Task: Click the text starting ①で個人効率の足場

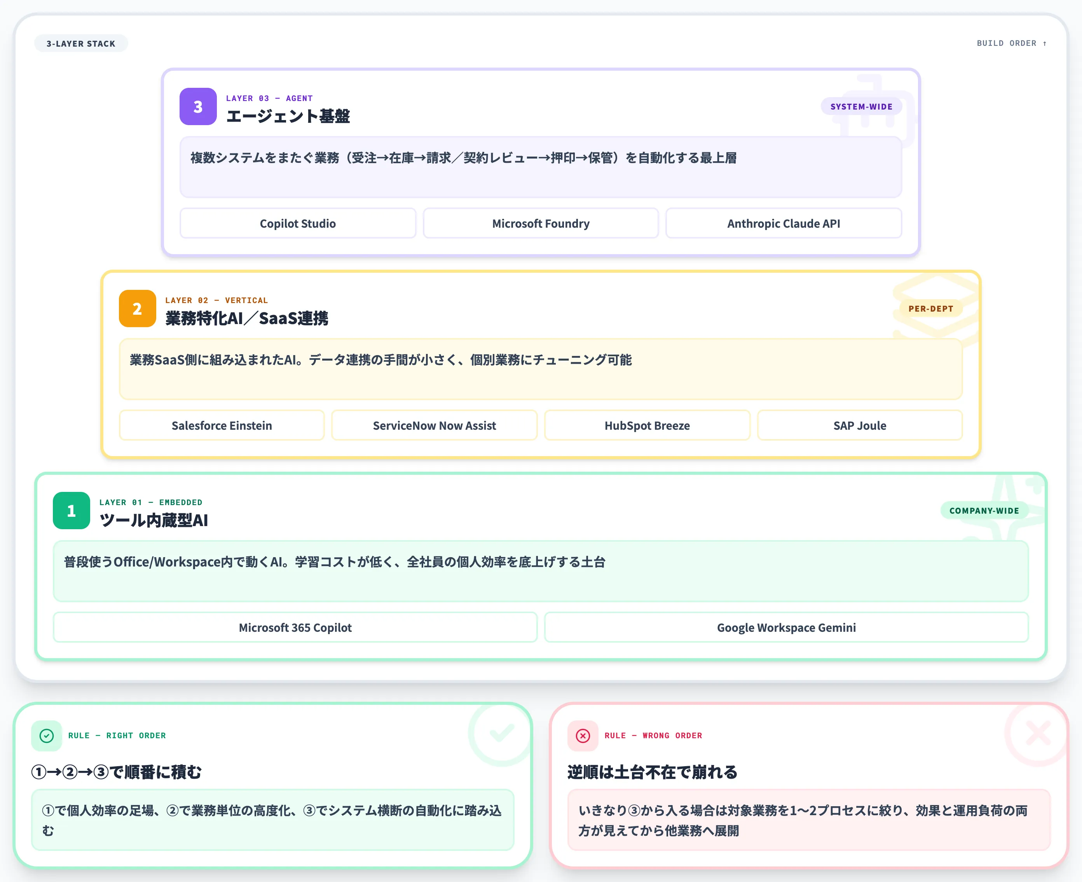Action: 273,820
